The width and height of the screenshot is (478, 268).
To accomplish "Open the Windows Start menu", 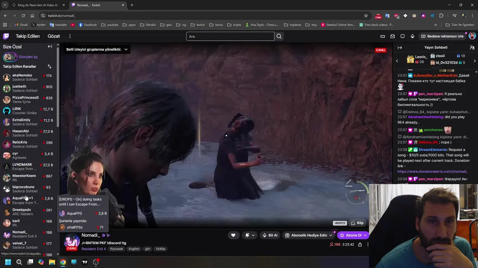I will coord(8,262).
